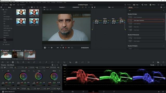
Task: Toggle the LUTs panel button
Action: tap(12, 5)
